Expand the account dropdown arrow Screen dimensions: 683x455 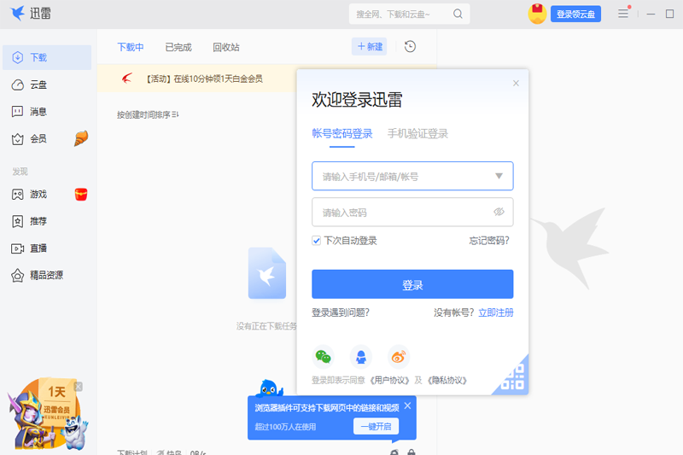click(499, 177)
